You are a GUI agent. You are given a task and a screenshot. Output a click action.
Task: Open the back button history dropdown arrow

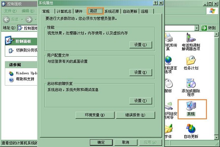click(x=22, y=19)
